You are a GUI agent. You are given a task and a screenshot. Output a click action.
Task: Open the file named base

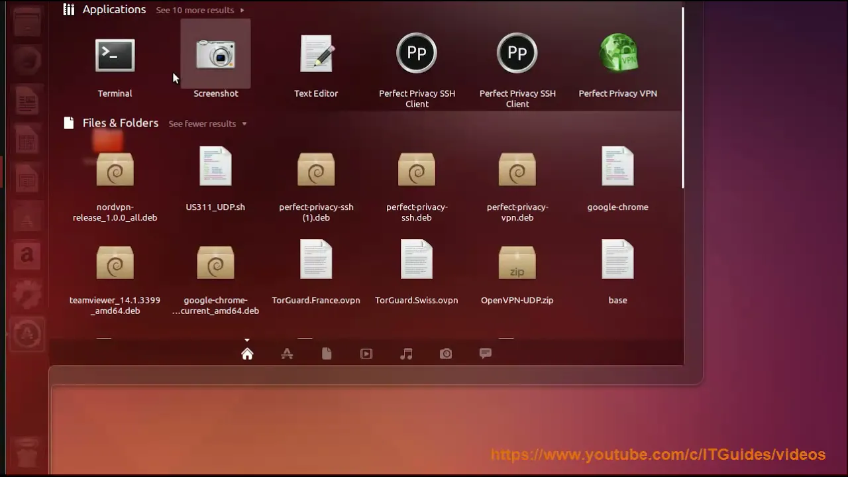coord(617,259)
